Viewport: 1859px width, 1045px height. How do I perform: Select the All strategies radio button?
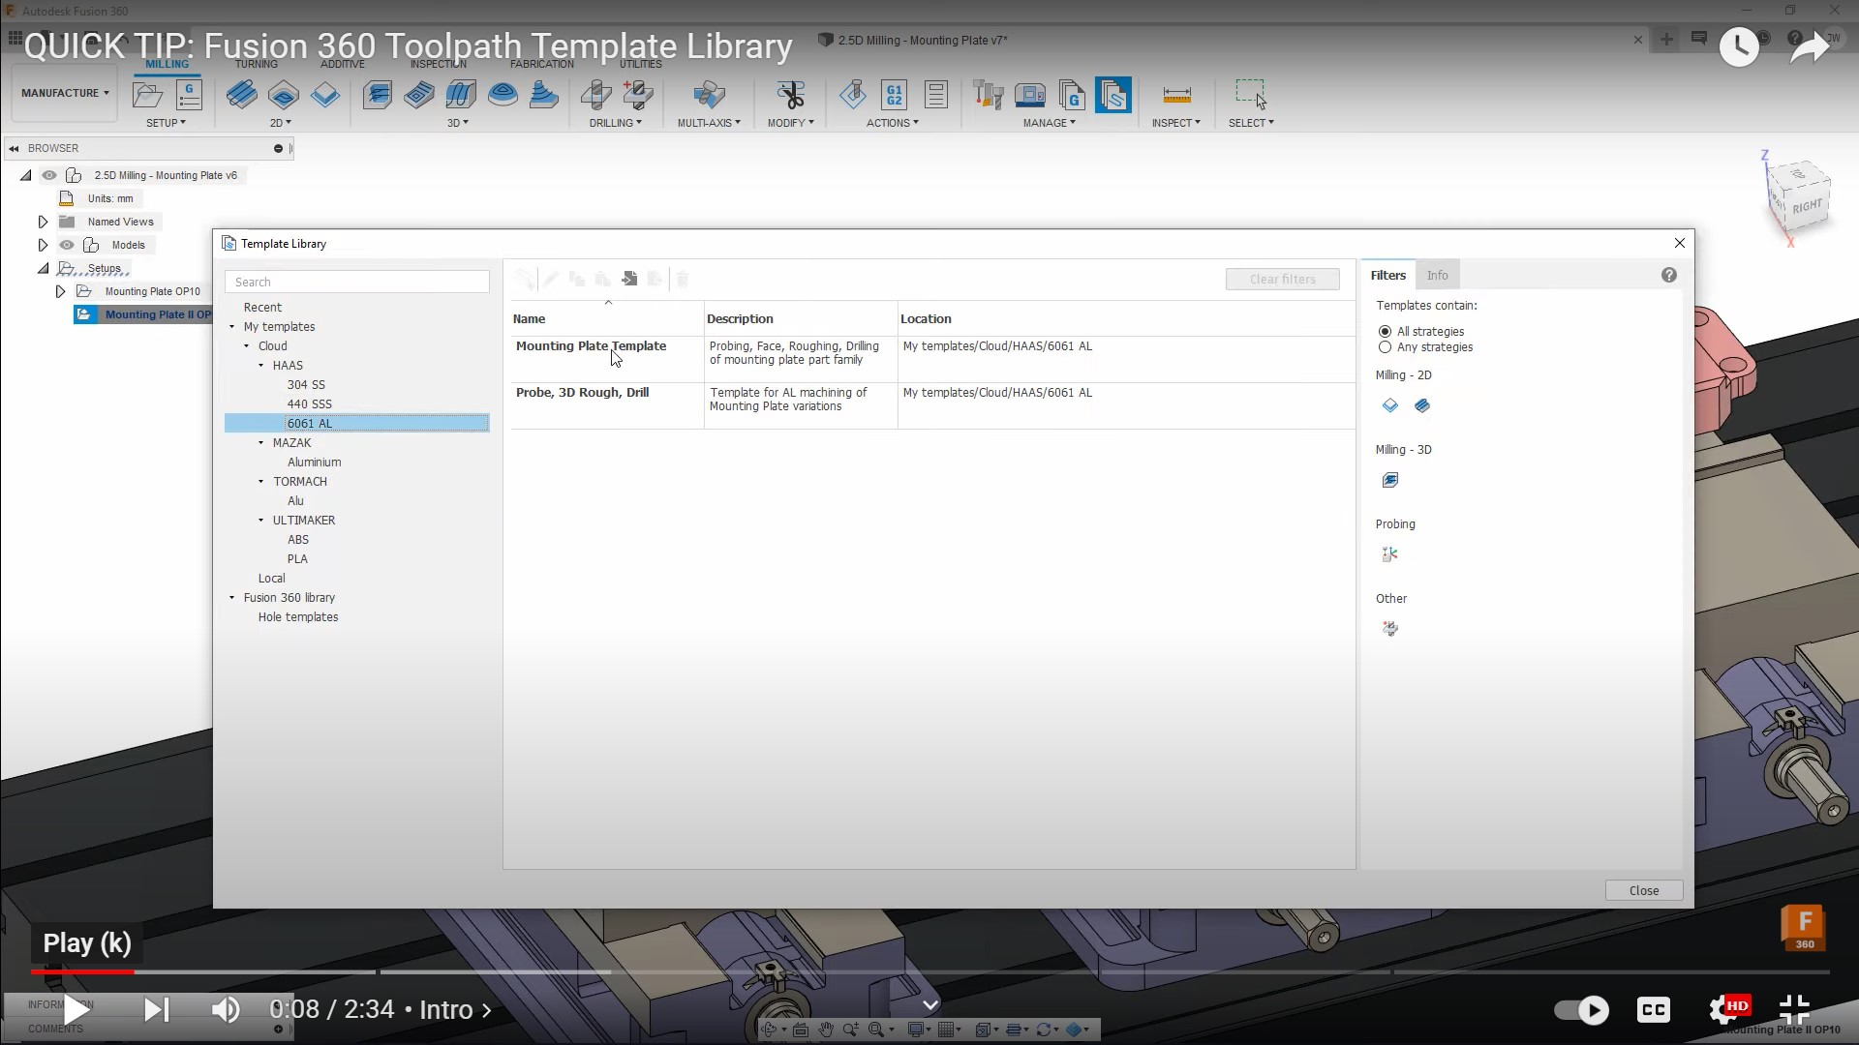[x=1385, y=332]
